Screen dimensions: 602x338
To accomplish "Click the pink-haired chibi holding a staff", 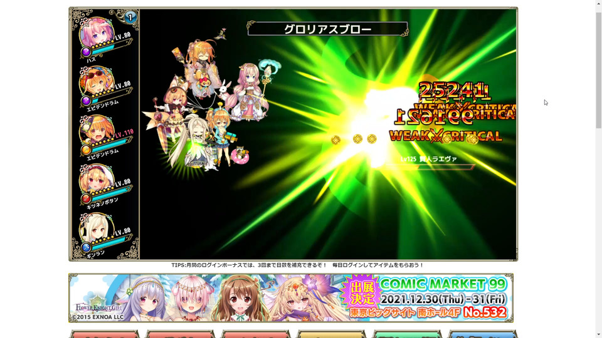I will (x=250, y=92).
